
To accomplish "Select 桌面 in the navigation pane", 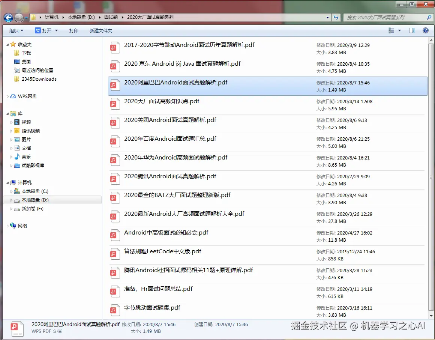I will point(26,62).
